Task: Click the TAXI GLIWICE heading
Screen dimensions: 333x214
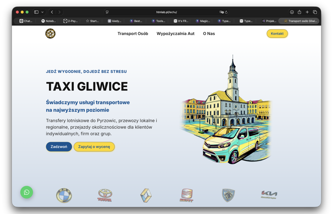Action: 87,86
